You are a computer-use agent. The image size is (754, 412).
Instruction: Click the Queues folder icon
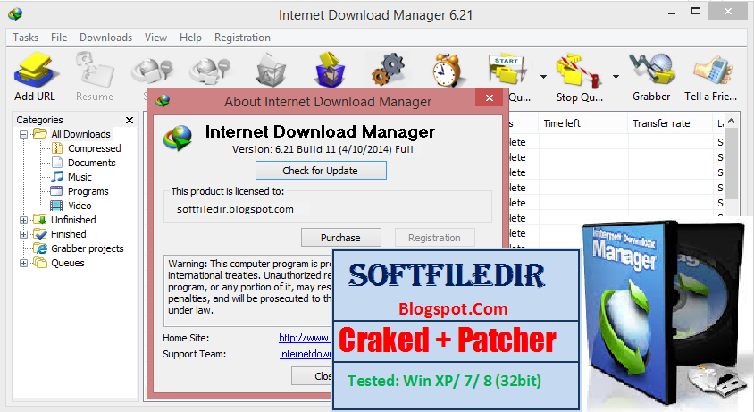(40, 263)
